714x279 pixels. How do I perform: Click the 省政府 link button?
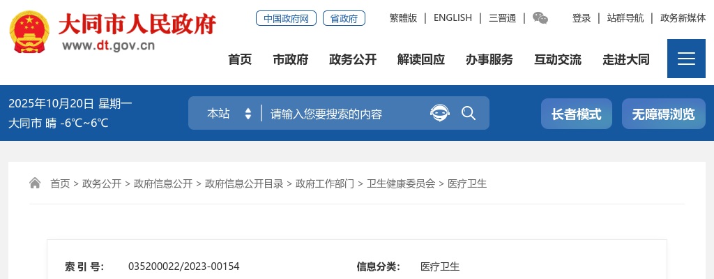click(344, 19)
